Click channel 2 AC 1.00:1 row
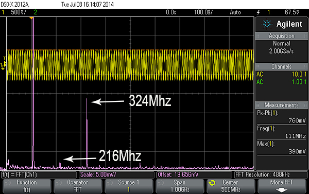309x194 pixels. pyautogui.click(x=282, y=82)
